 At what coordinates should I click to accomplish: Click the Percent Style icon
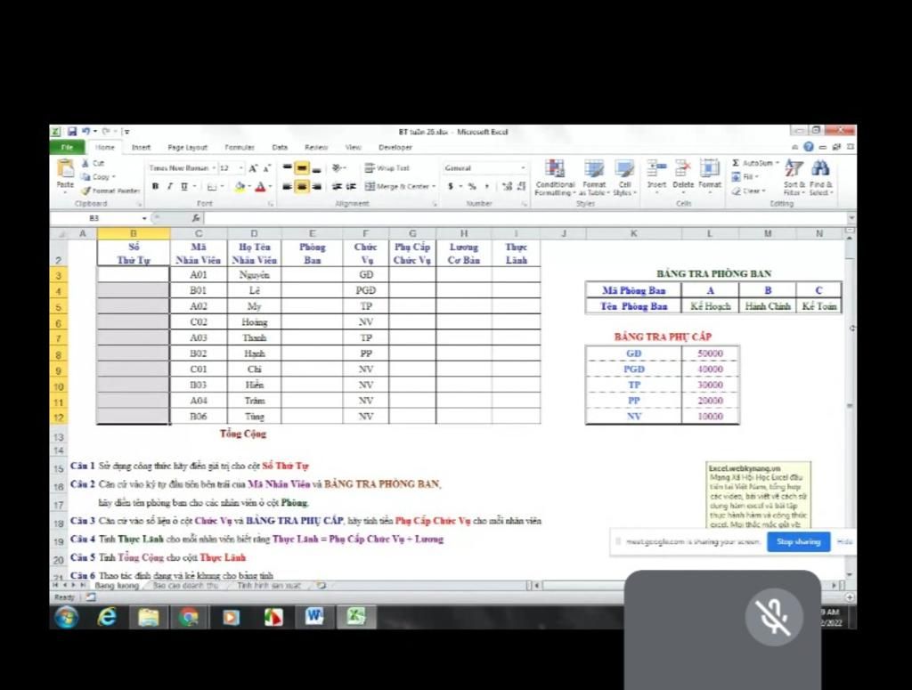[x=472, y=187]
